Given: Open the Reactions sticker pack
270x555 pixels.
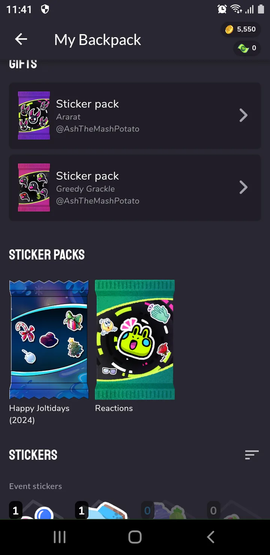Looking at the screenshot, I should point(135,339).
